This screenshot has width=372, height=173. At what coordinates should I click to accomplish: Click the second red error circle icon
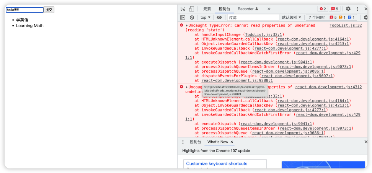pyautogui.click(x=181, y=87)
